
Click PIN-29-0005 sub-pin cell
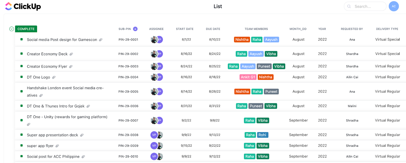point(128,92)
